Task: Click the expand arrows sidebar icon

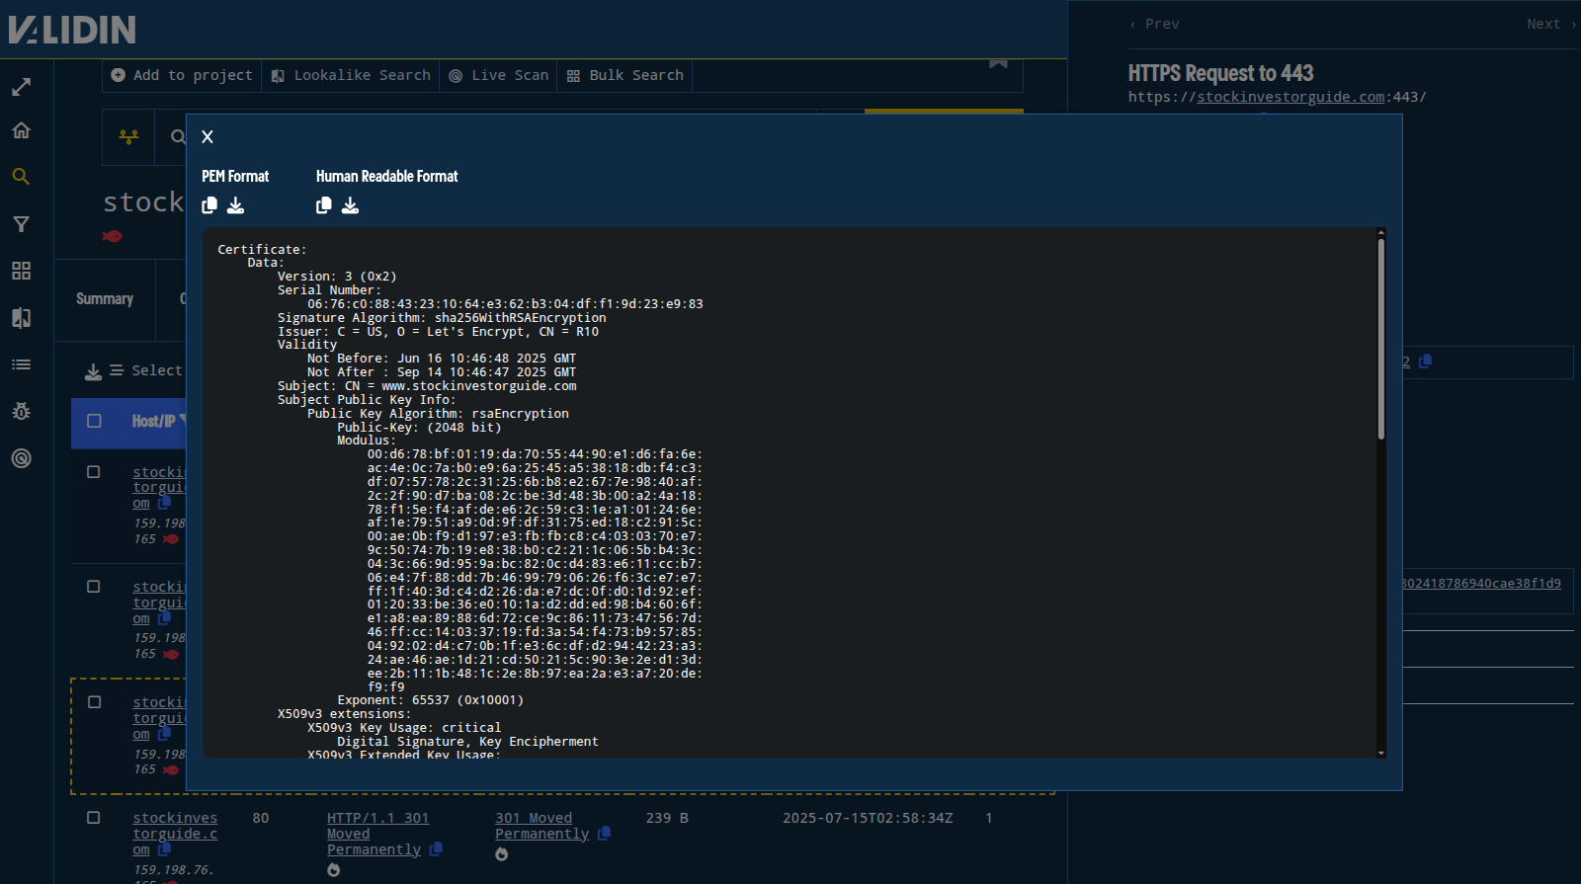Action: tap(21, 88)
